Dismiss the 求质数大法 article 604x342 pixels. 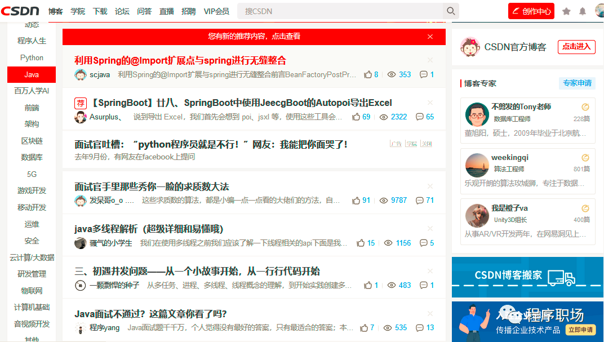(430, 186)
